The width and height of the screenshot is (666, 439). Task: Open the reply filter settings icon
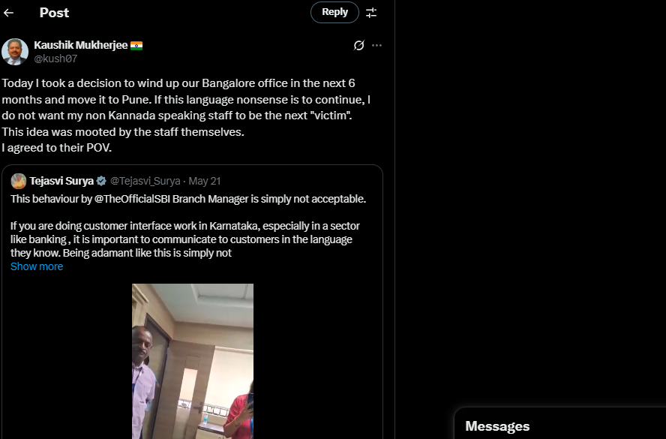point(371,13)
